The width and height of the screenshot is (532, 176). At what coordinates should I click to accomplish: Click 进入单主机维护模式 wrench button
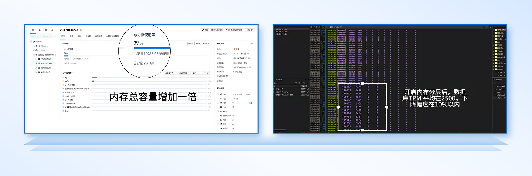point(234,30)
